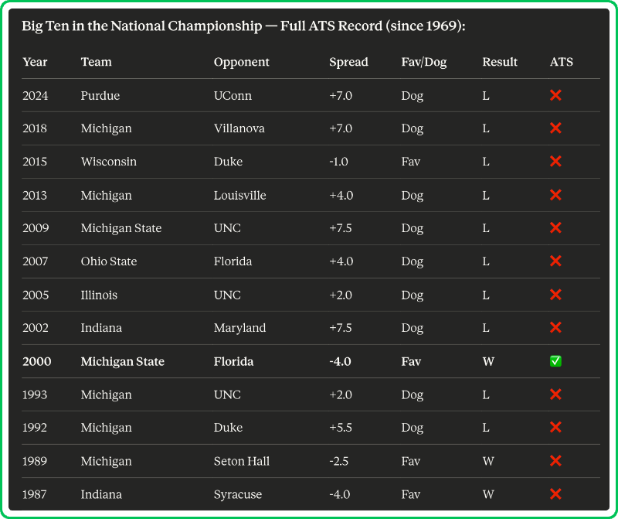Click the red X for 1989 Michigan vs Seton Hall
This screenshot has width=618, height=519.
pos(555,461)
